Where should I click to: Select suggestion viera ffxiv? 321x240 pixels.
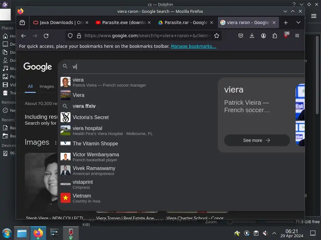[137, 106]
